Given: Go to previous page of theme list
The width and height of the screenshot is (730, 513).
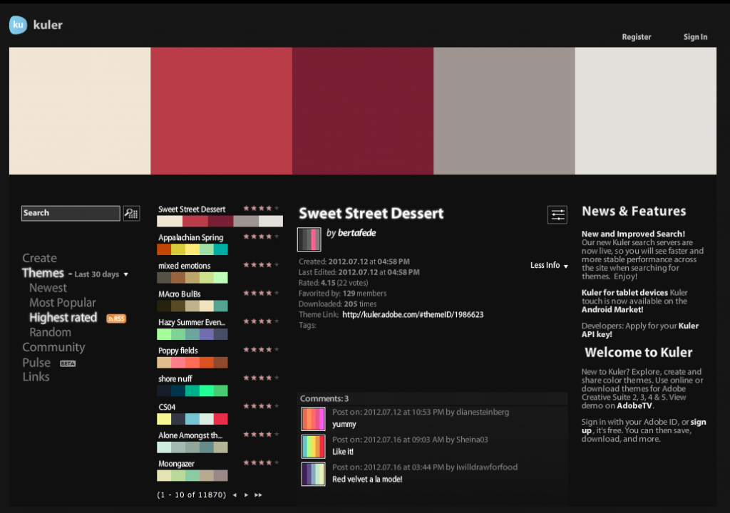Looking at the screenshot, I should (x=235, y=495).
